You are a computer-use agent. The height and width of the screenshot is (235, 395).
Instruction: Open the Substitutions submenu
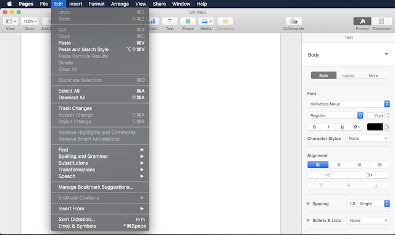pyautogui.click(x=100, y=163)
